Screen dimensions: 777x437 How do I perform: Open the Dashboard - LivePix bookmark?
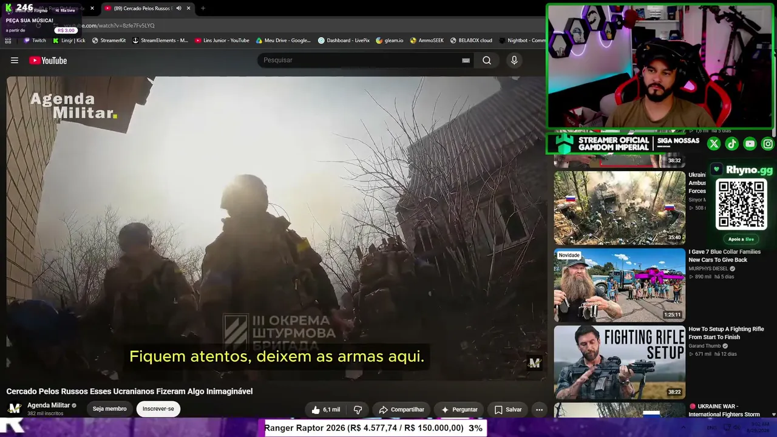[344, 41]
